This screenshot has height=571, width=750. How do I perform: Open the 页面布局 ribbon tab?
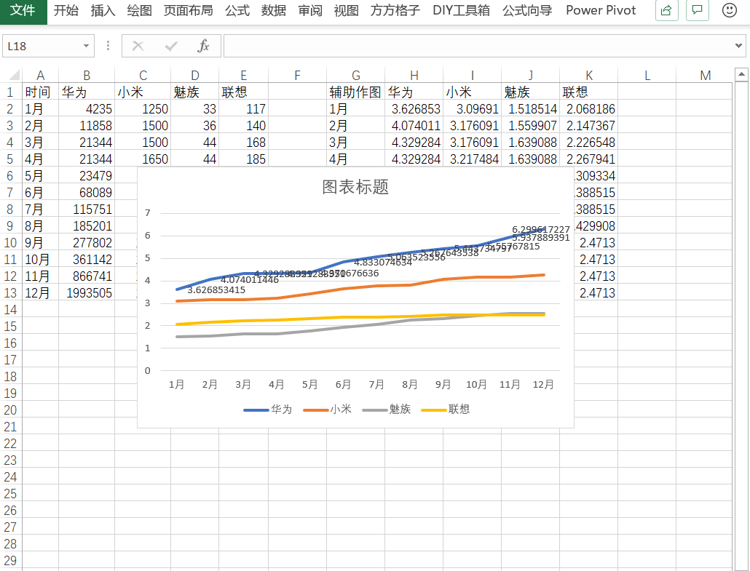188,10
